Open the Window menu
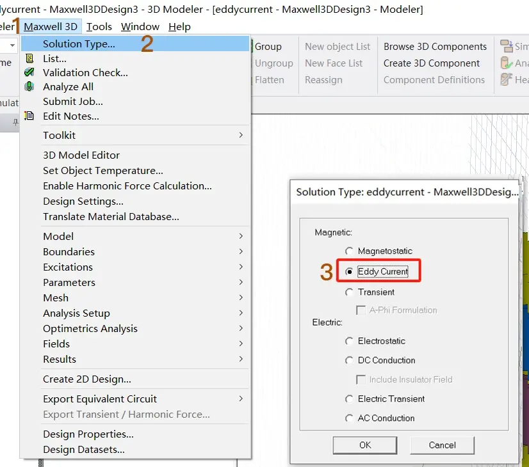Viewport: 529px width, 467px height. [x=140, y=27]
